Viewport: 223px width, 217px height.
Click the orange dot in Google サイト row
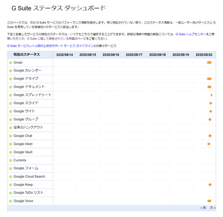pos(210,111)
